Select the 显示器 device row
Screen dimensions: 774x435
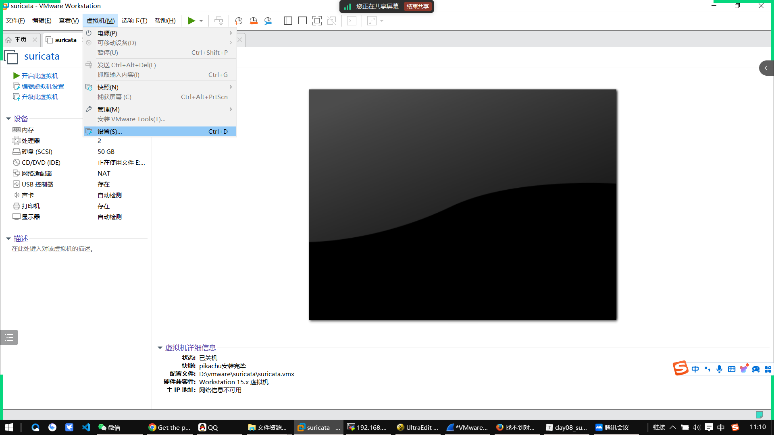point(79,217)
